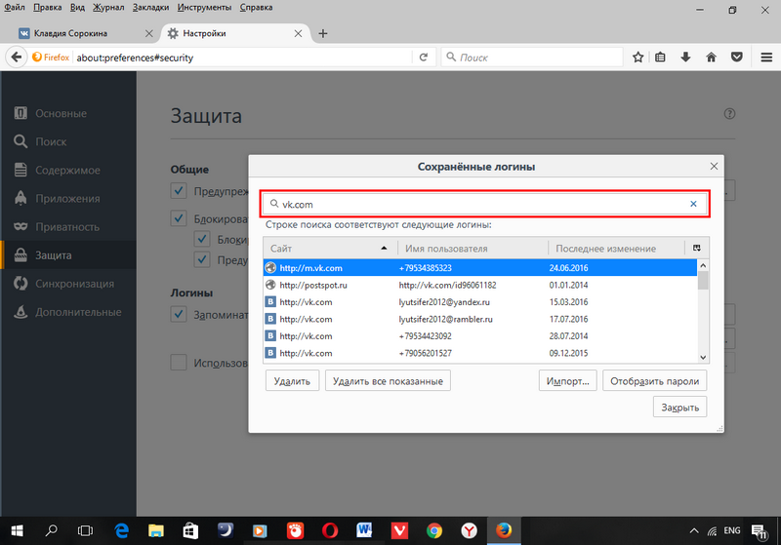781x545 pixels.
Task: Click the address bar about:preferences#security
Action: [244, 58]
